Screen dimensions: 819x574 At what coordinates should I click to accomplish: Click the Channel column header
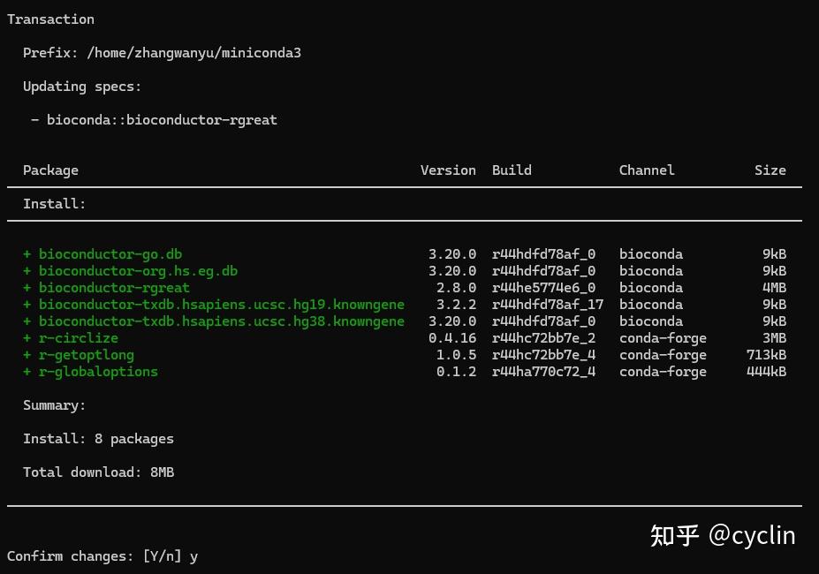[646, 170]
